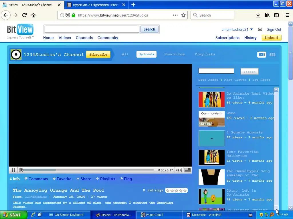Open the Videos navigation link
The height and width of the screenshot is (219, 293).
point(65,38)
